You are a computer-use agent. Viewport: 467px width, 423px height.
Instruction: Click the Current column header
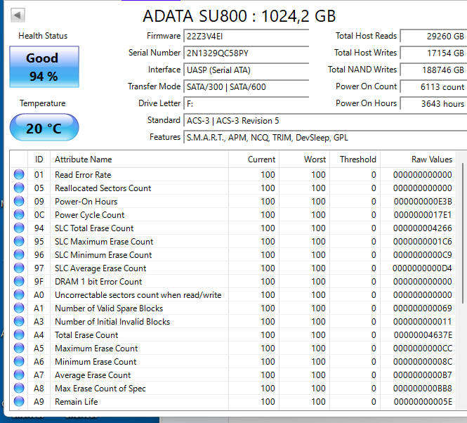click(x=254, y=160)
